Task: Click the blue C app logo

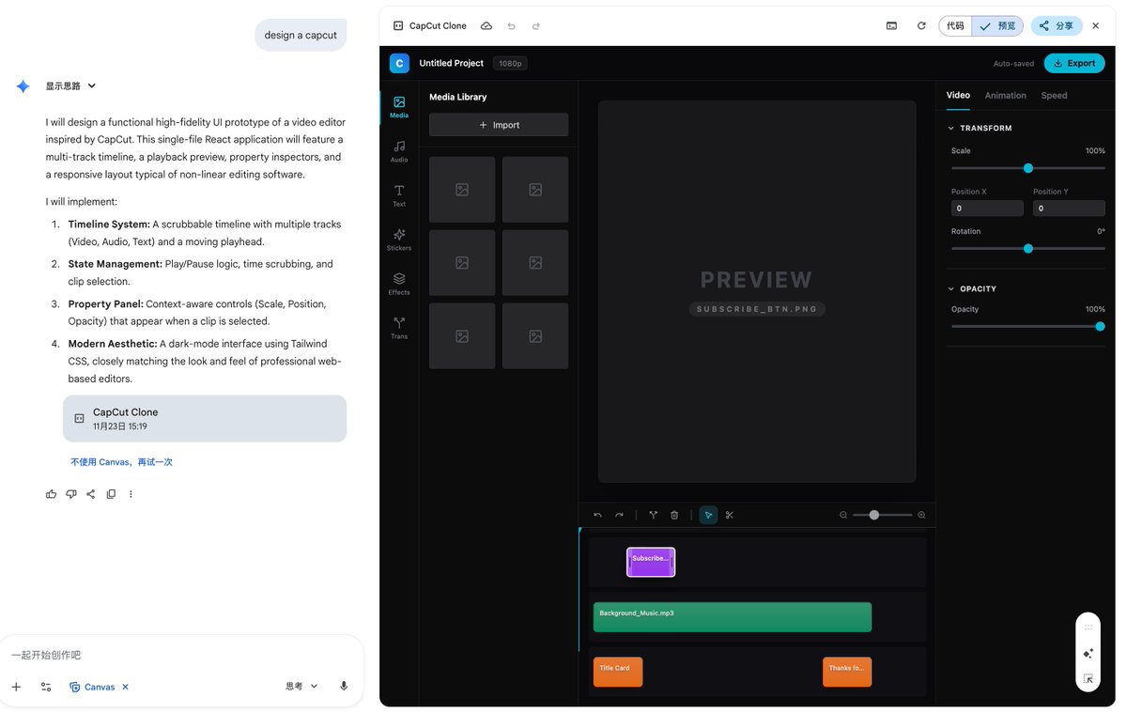Action: click(399, 63)
